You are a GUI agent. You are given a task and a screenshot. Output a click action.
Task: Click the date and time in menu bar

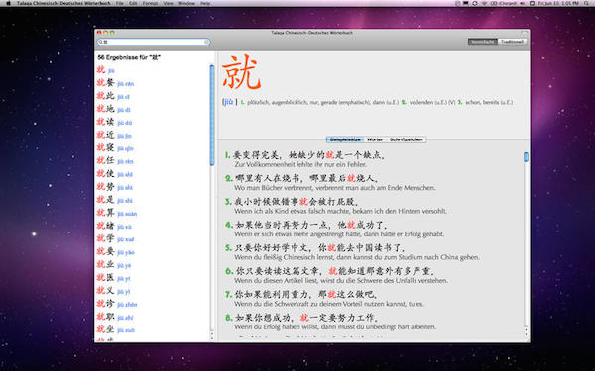coord(557,3)
